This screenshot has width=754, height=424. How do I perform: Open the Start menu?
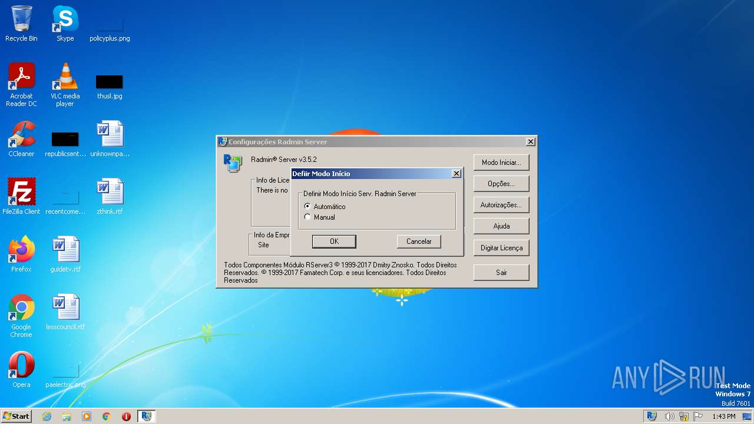16,416
